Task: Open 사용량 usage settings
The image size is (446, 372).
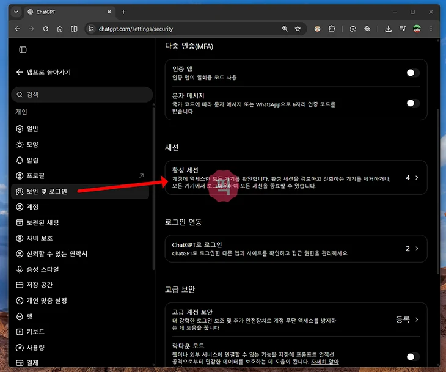Action: (x=80, y=347)
